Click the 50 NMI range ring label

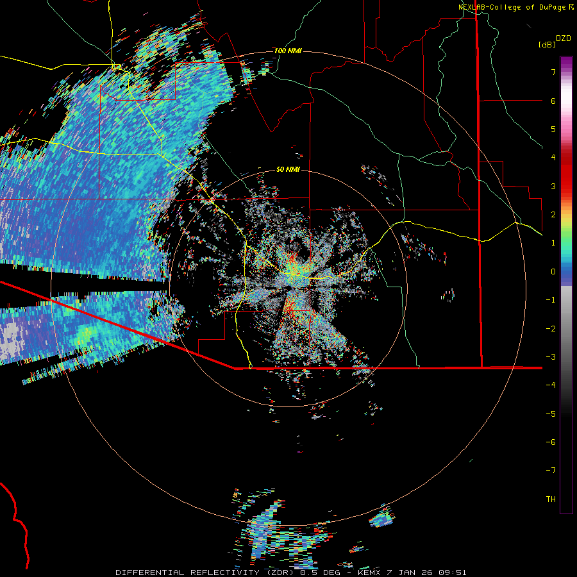(x=288, y=169)
